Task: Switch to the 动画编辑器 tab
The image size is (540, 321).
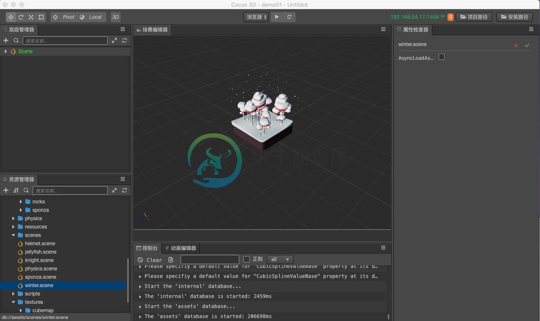Action: pyautogui.click(x=181, y=248)
